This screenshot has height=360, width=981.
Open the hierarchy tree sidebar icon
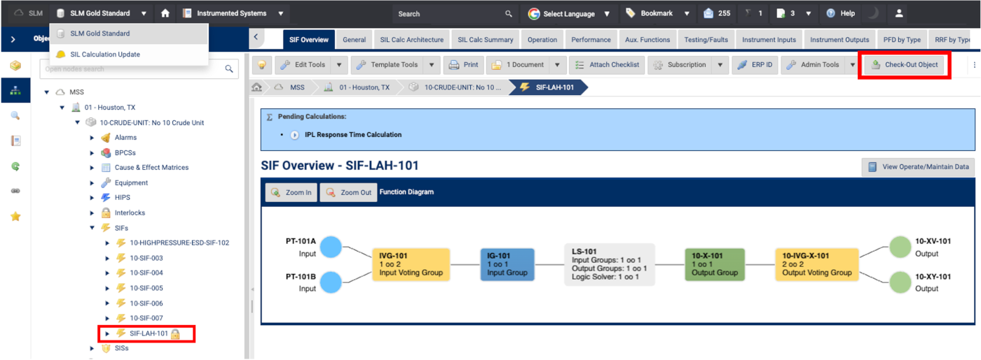15,90
